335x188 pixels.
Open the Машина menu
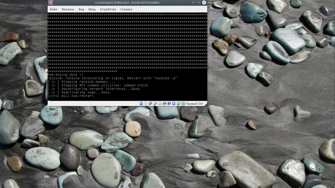[x=68, y=9]
